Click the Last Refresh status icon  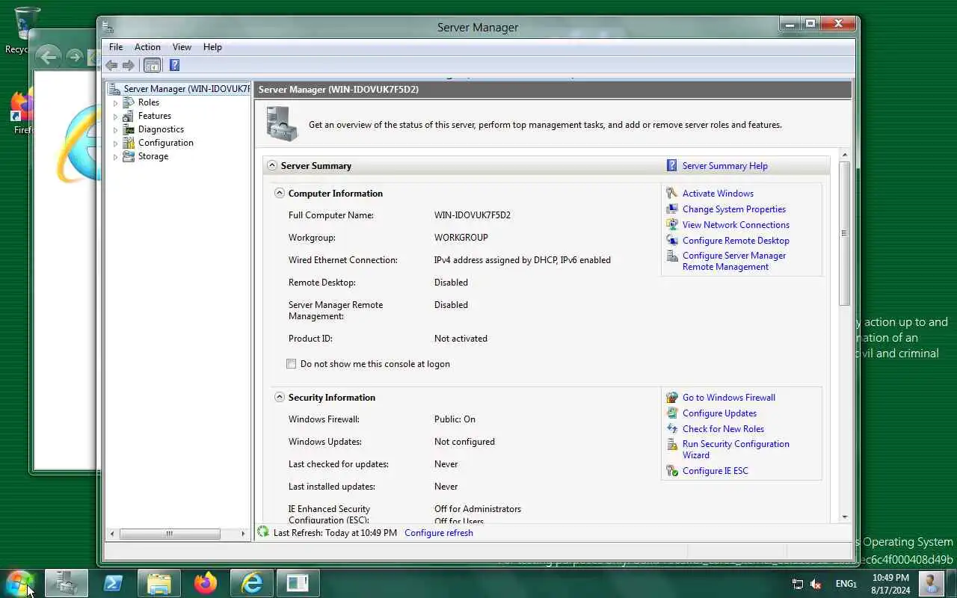(263, 532)
